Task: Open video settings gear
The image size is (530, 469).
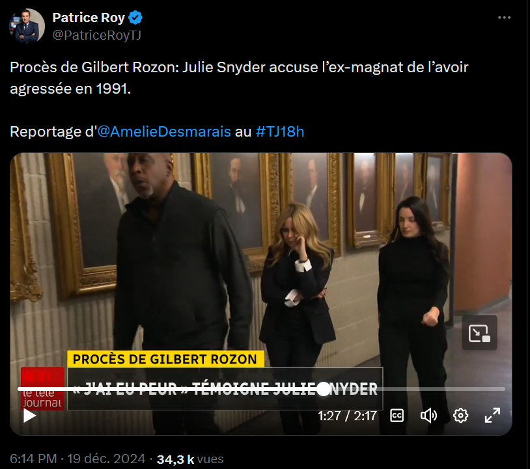Action: pos(460,416)
